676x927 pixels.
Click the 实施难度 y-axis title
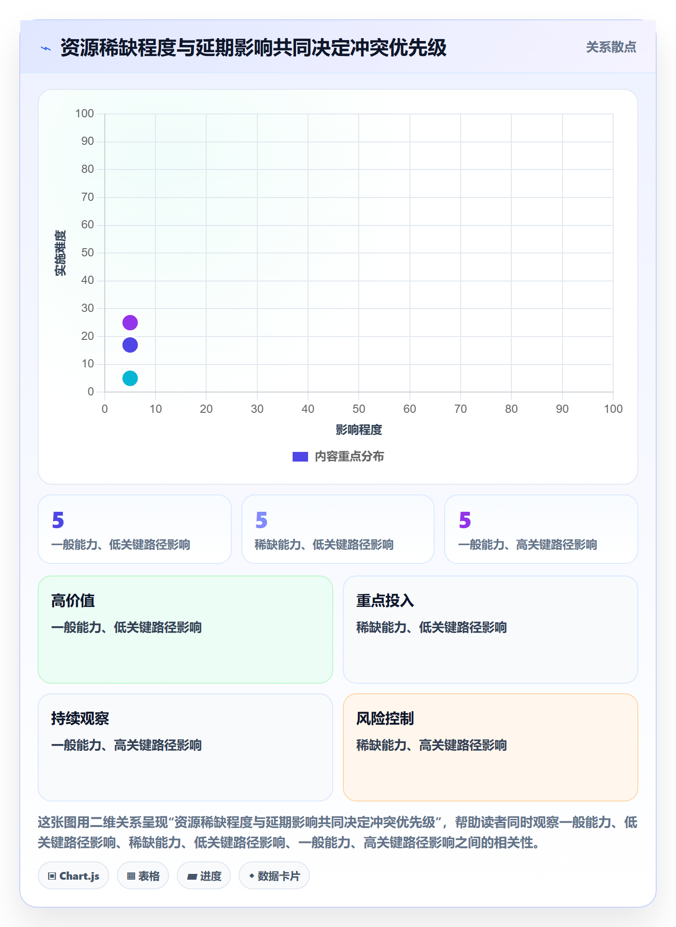(60, 253)
